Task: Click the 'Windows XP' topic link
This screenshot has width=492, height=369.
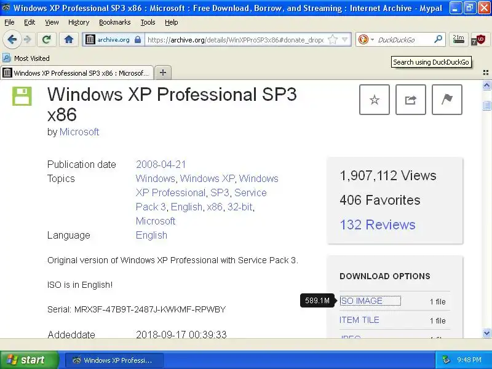Action: [x=207, y=178]
